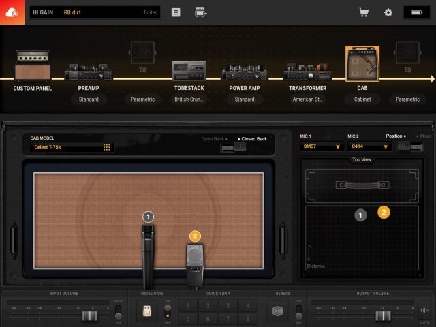Toggle the Noise Gate on/off switch
This screenshot has width=436, height=327.
pos(168,309)
